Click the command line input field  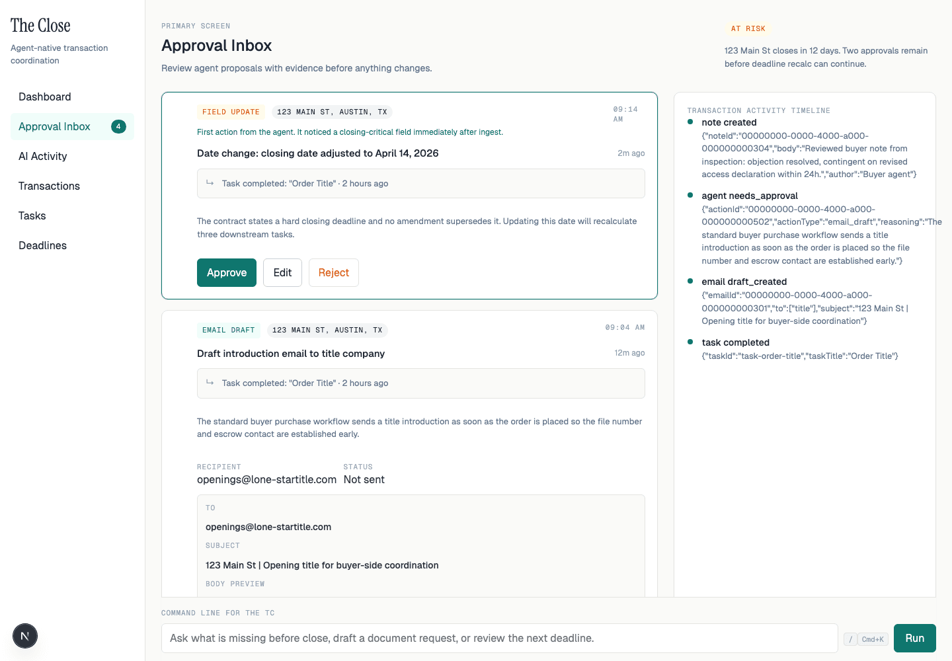(x=463, y=638)
